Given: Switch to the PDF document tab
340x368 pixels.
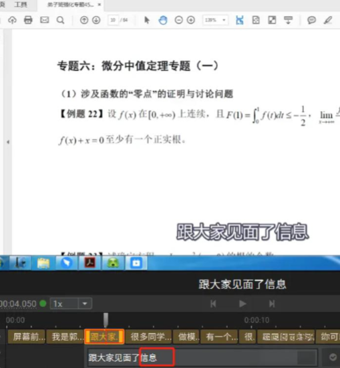Looking at the screenshot, I should tap(70, 5).
